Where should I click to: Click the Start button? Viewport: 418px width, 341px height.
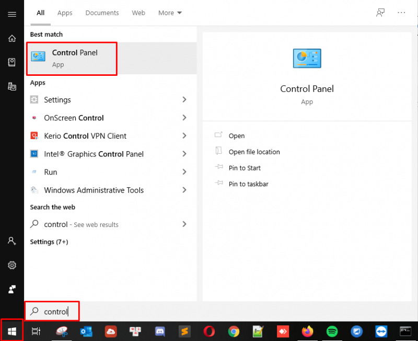click(11, 331)
